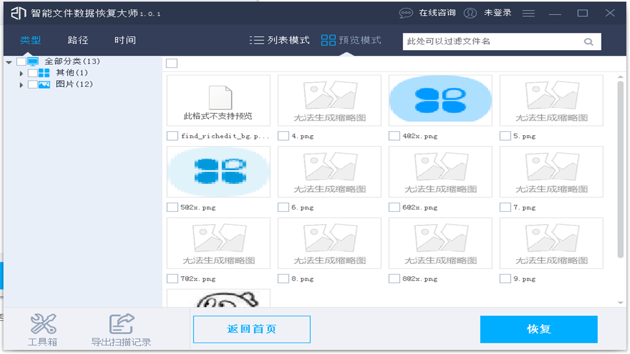Open the 时间 tab

coord(126,40)
